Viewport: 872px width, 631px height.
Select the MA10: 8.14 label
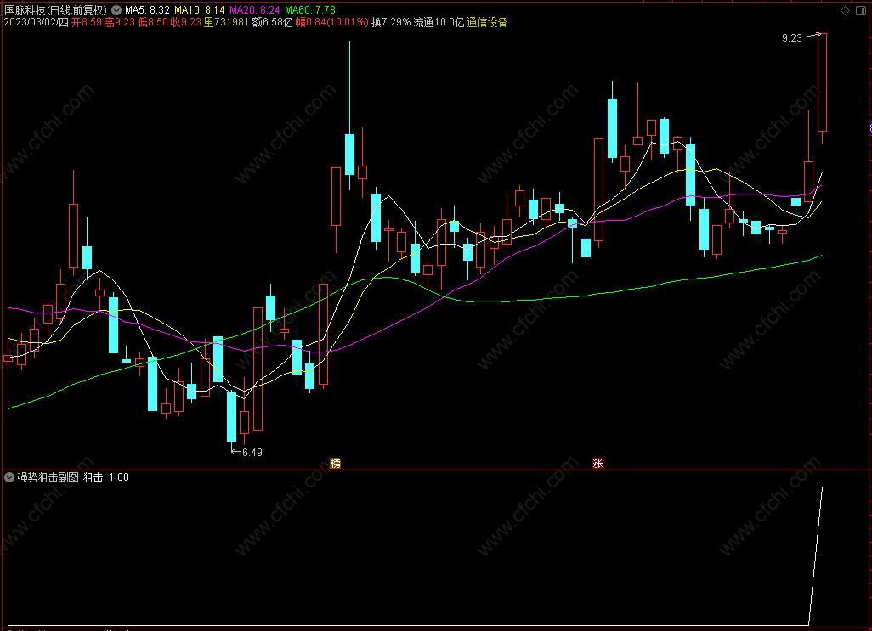(x=200, y=10)
